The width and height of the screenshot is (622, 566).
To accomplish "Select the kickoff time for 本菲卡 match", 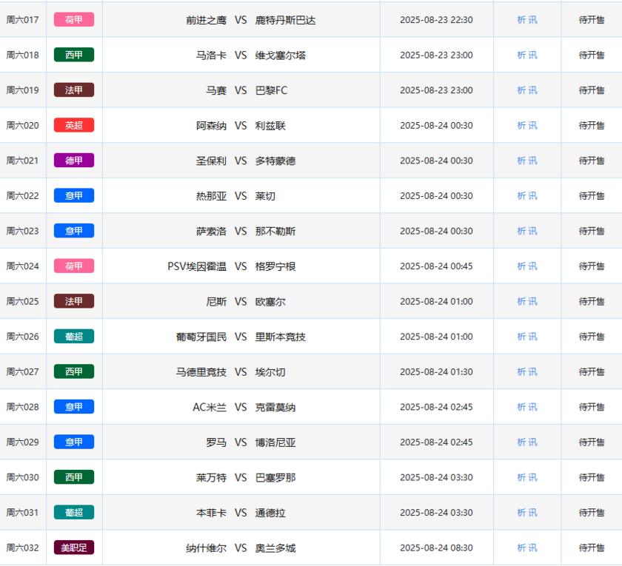I will coord(436,513).
